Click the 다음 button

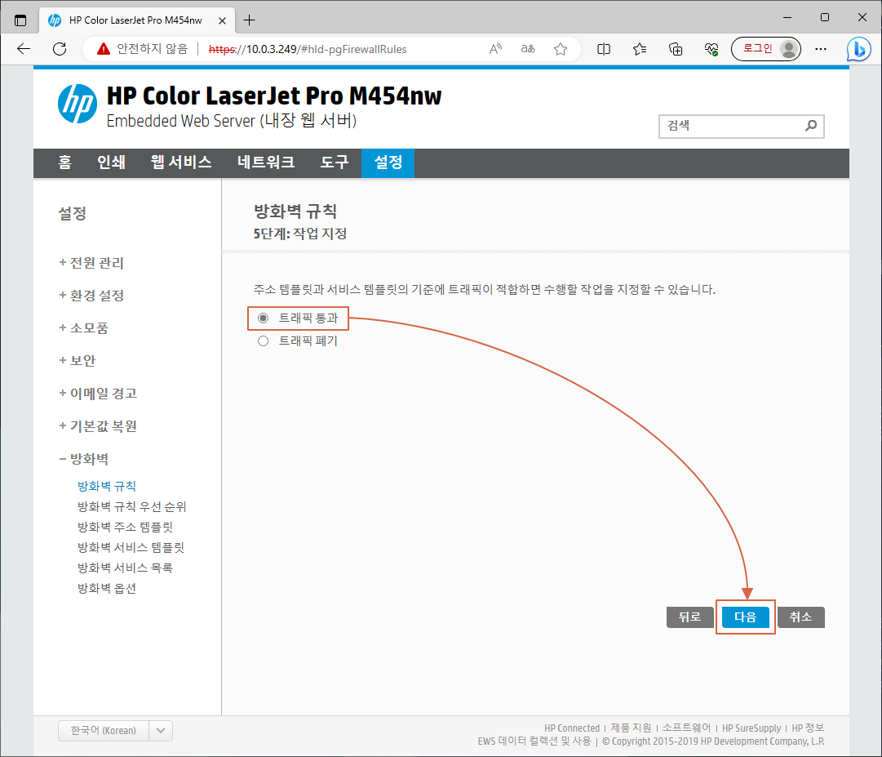(x=745, y=617)
